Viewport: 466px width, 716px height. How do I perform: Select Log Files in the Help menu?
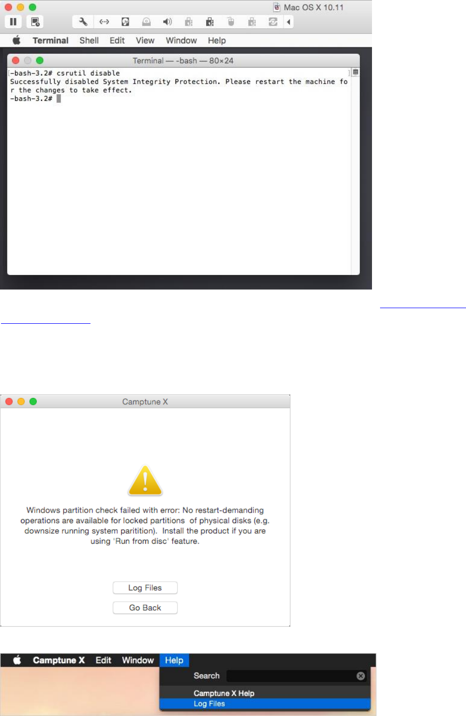[265, 703]
